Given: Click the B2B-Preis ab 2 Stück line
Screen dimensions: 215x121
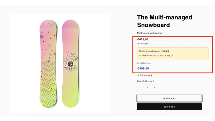Looking at the screenshot, I should [156, 56].
